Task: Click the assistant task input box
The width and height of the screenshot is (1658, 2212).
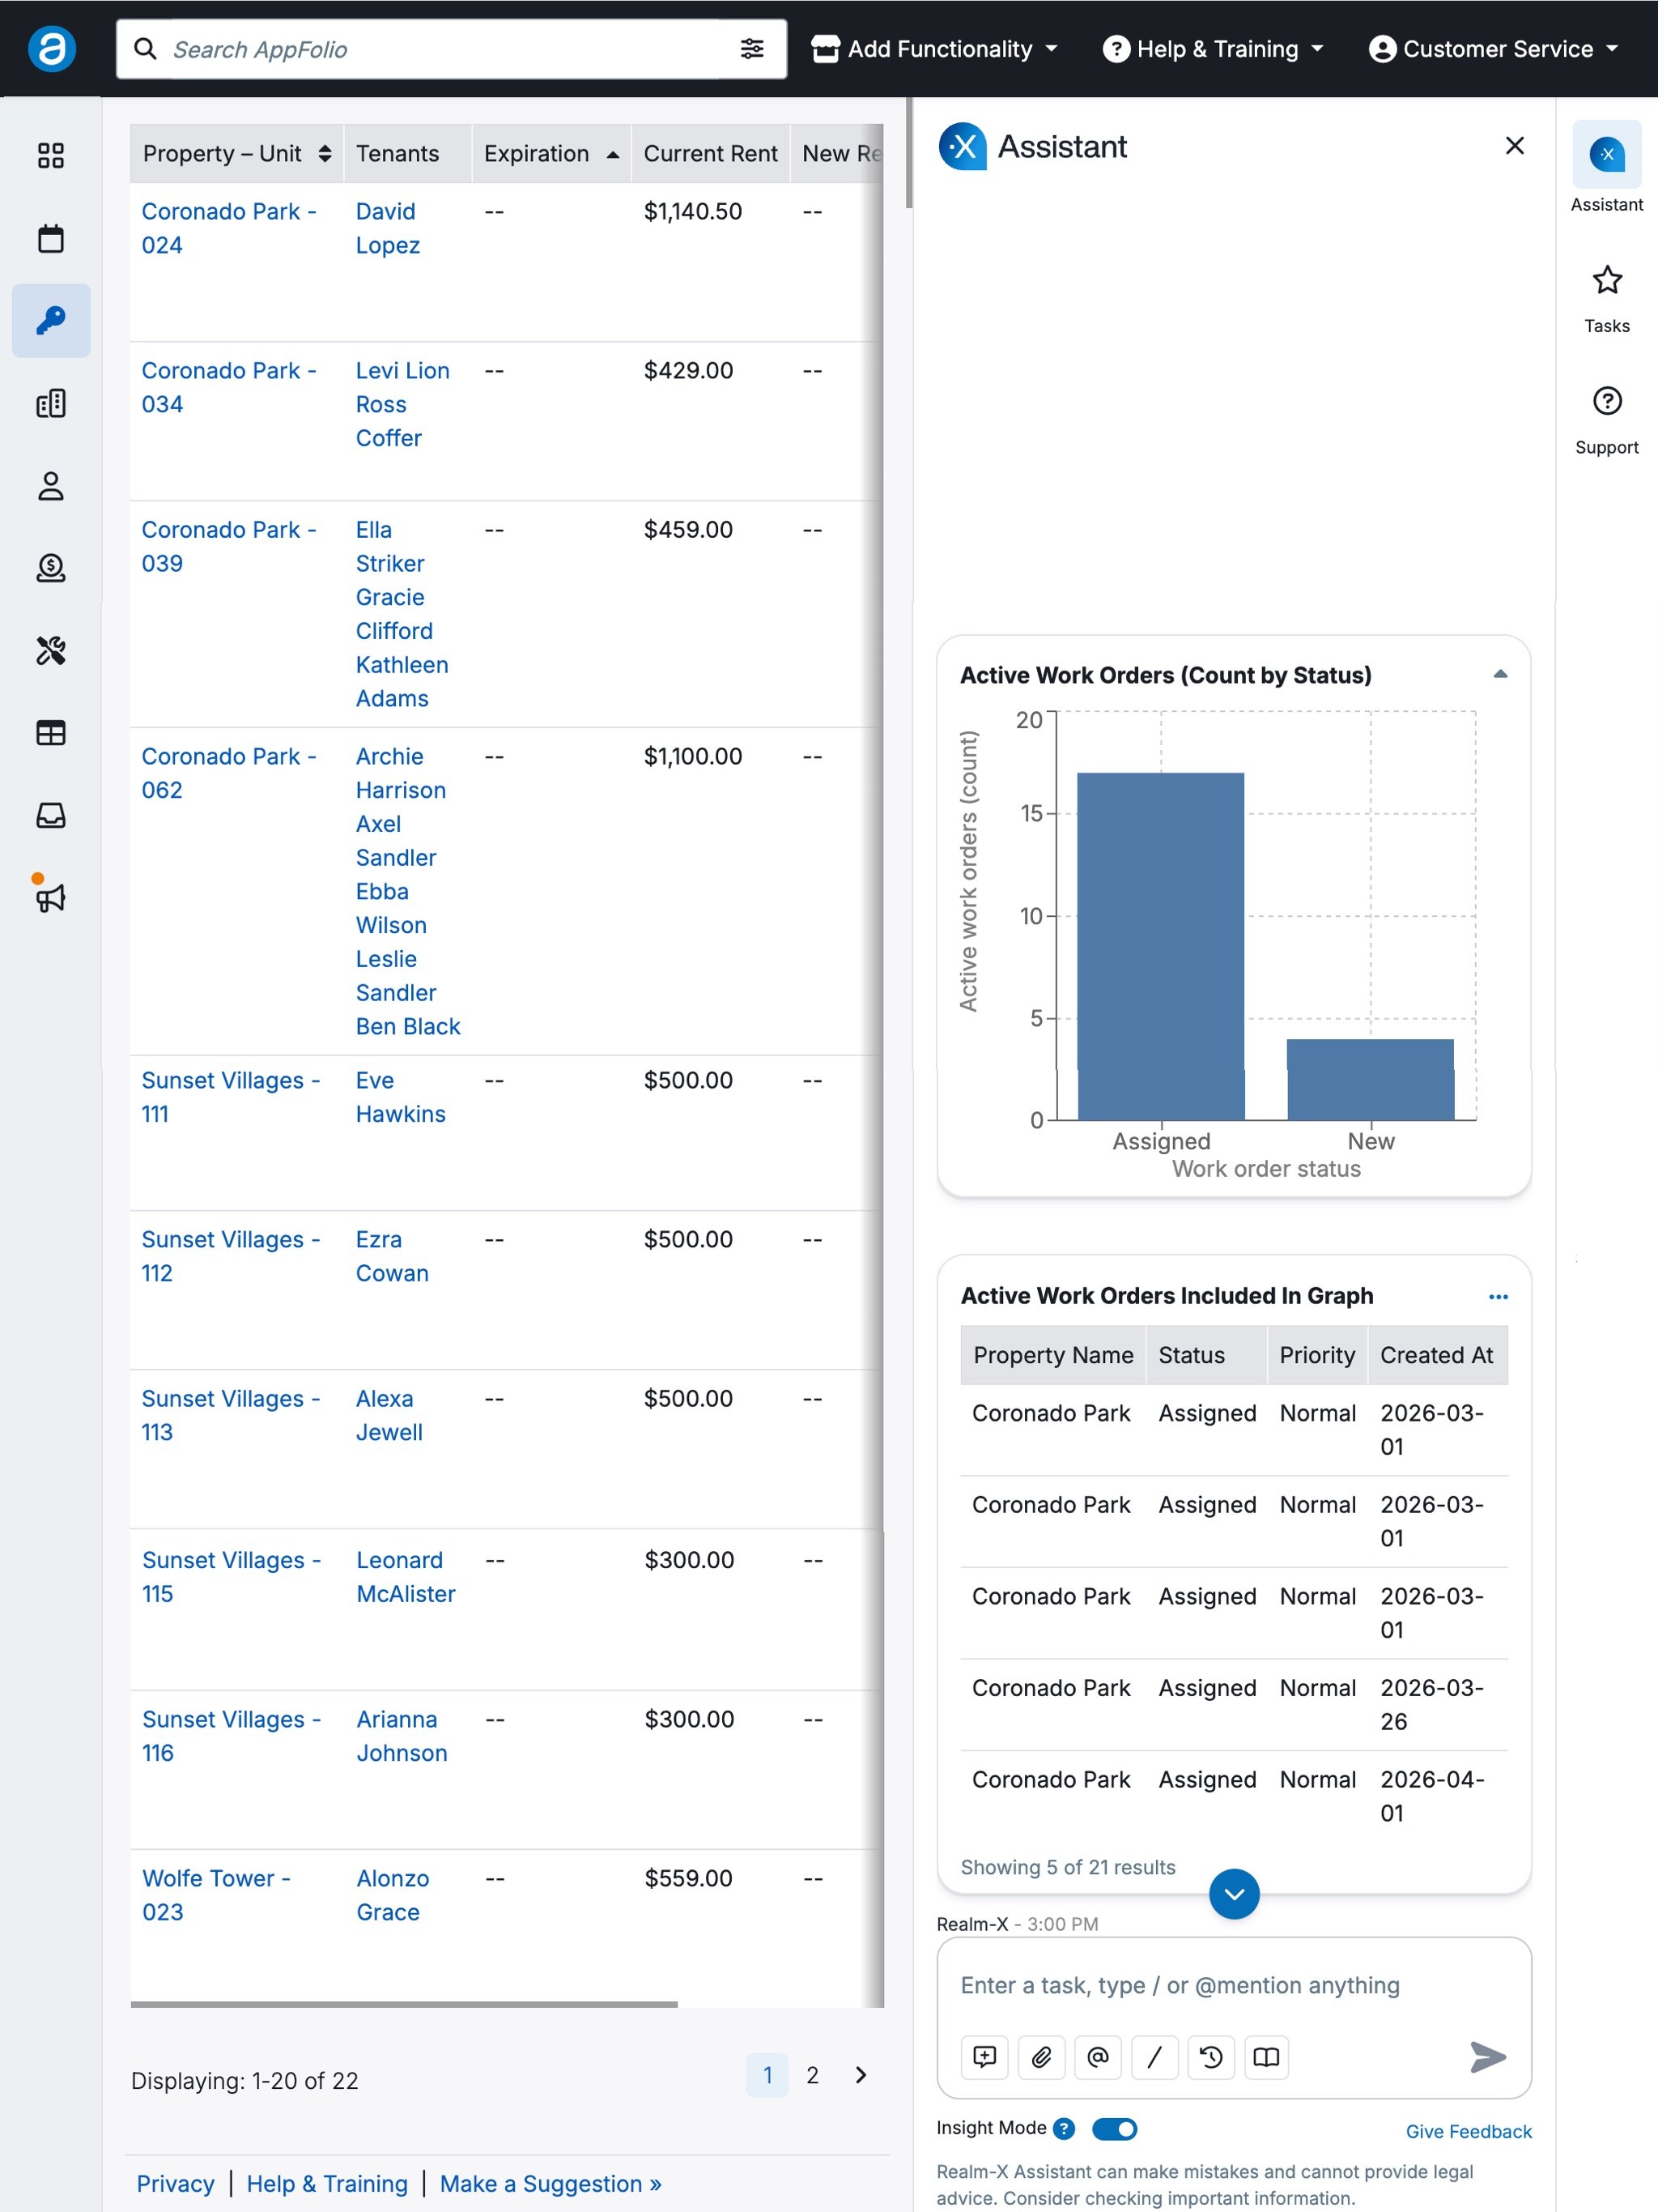Action: click(1233, 1985)
